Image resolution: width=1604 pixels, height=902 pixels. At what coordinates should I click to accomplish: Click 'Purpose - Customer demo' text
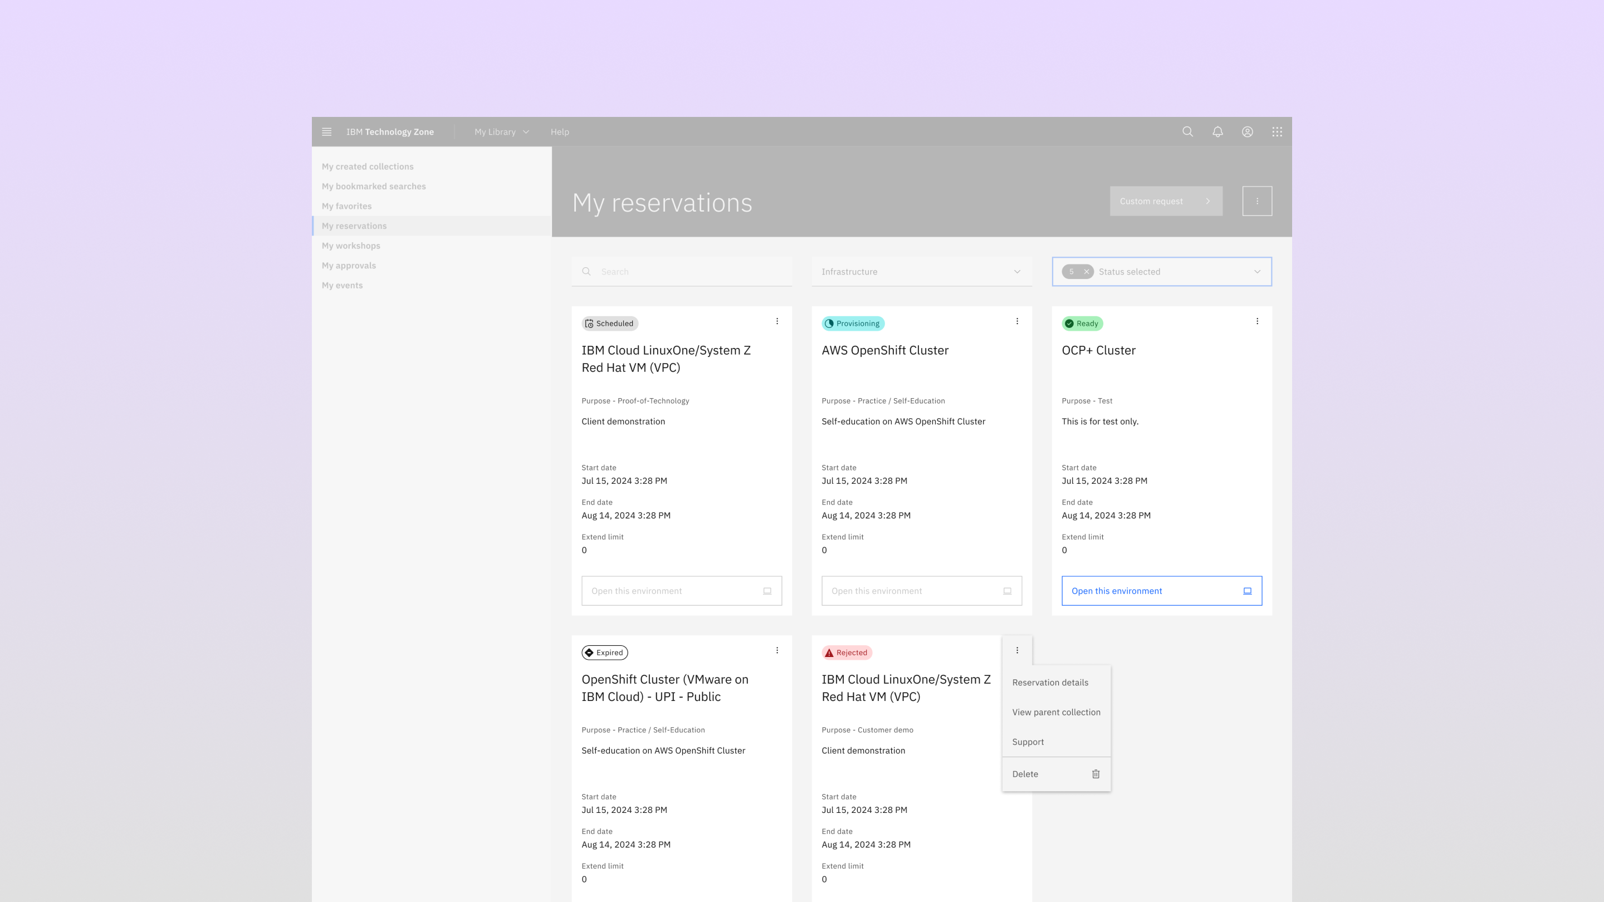pos(867,730)
